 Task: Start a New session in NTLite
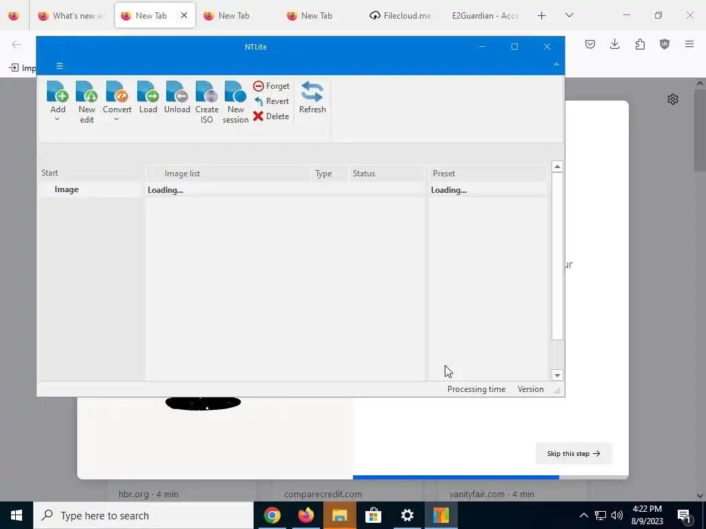point(236,103)
